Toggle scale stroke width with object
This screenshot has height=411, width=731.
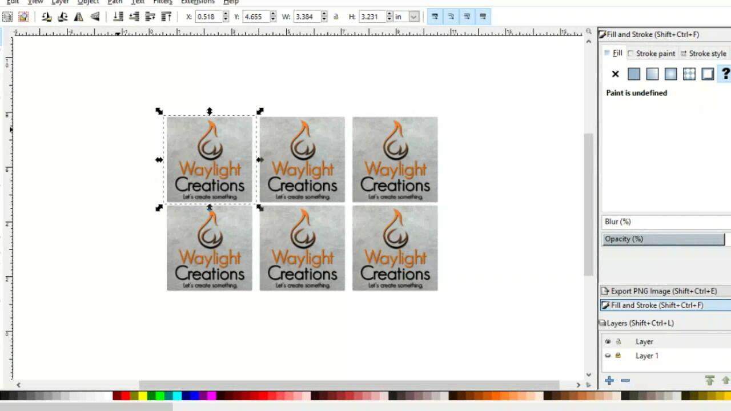[435, 17]
